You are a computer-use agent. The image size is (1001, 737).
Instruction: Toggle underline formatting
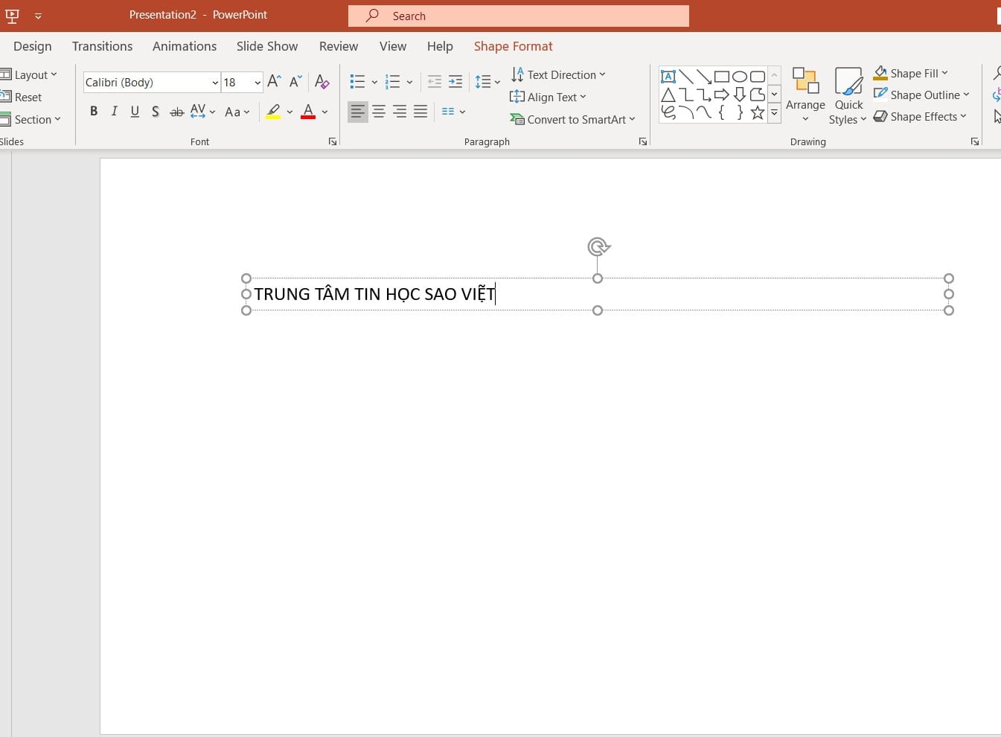point(135,112)
